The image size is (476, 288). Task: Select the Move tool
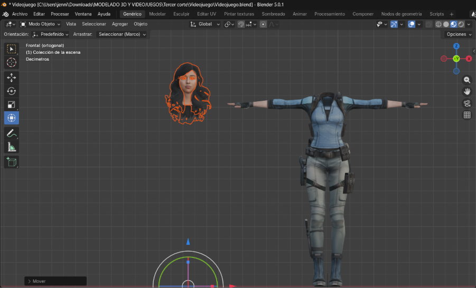point(12,78)
